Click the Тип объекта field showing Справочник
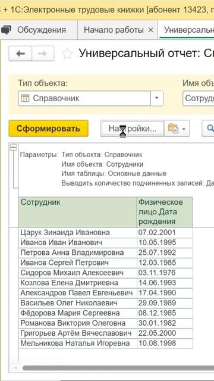Viewport: 214px width, 381px height. click(x=84, y=98)
